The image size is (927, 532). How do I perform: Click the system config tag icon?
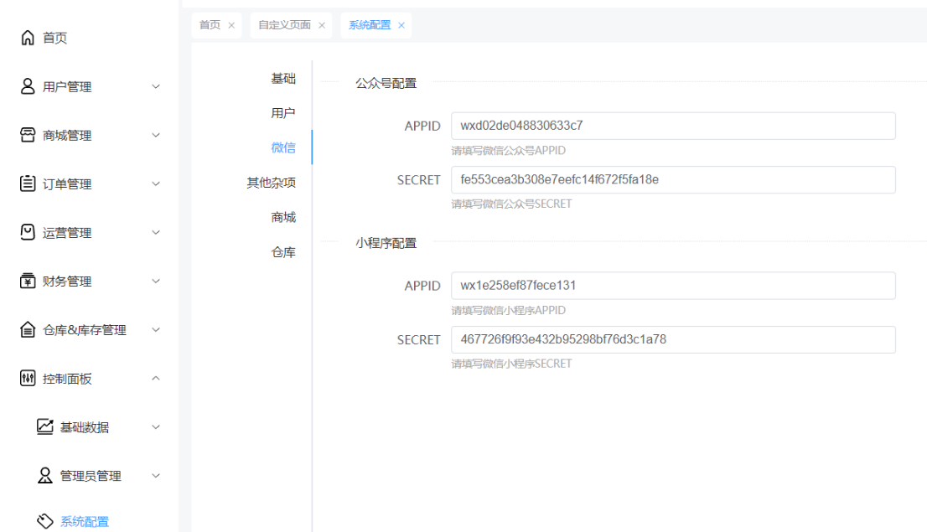point(45,521)
